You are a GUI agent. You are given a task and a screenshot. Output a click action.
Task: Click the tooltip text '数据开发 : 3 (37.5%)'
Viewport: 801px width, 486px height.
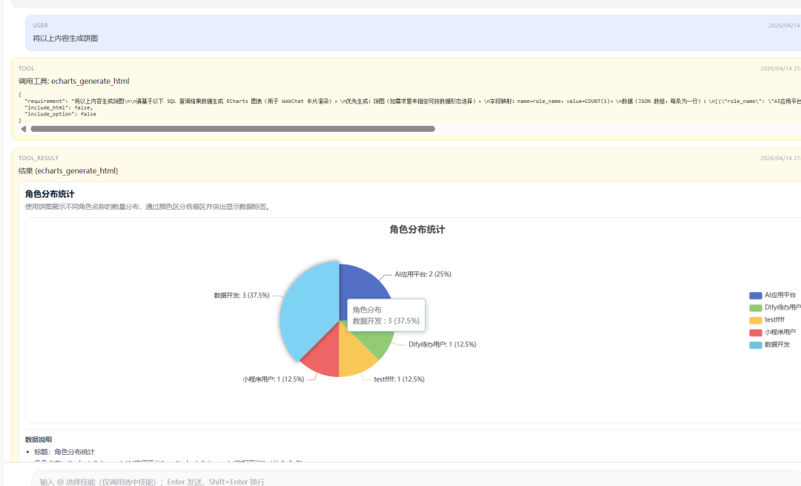pos(386,321)
